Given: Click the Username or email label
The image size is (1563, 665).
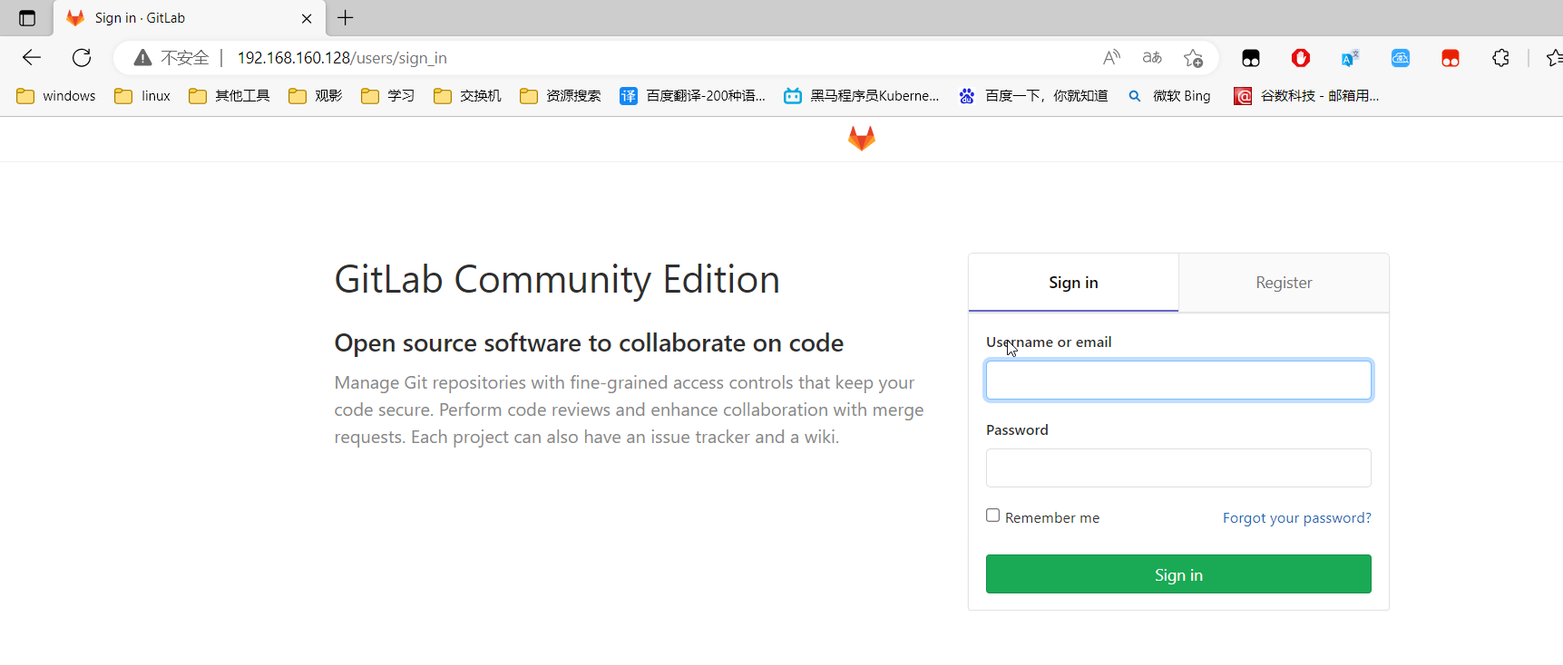Looking at the screenshot, I should pyautogui.click(x=1049, y=342).
